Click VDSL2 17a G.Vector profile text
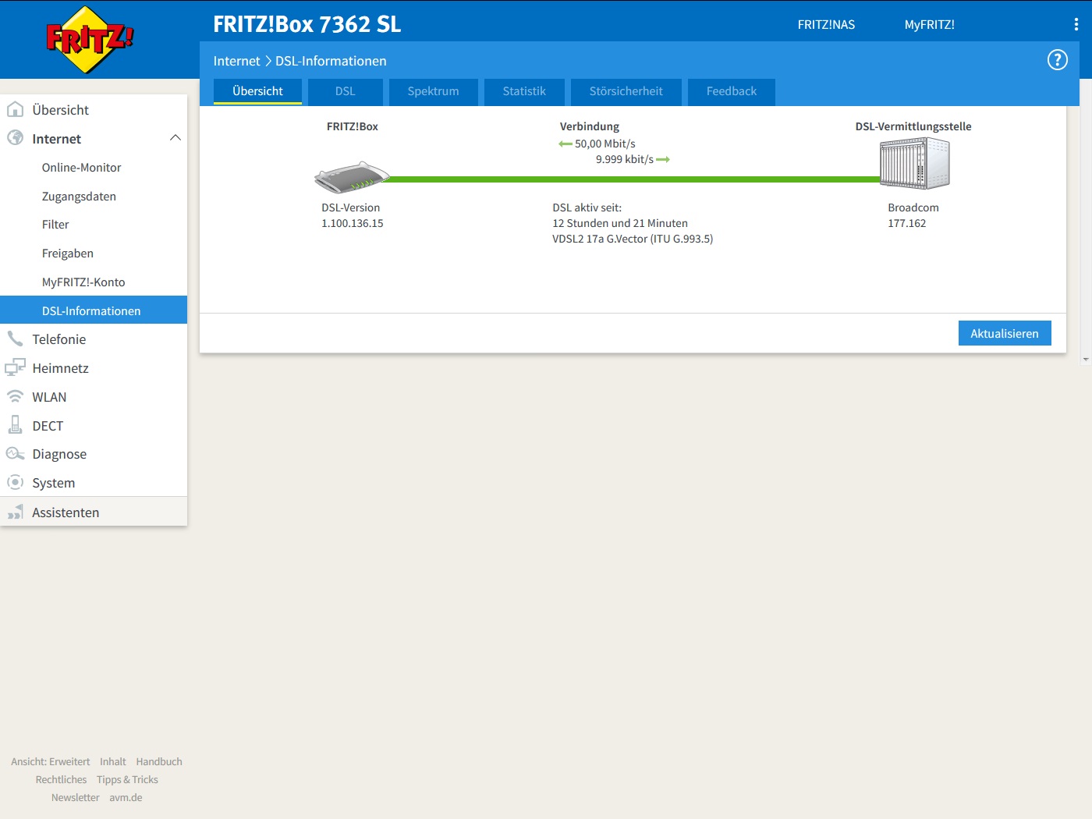 [633, 239]
